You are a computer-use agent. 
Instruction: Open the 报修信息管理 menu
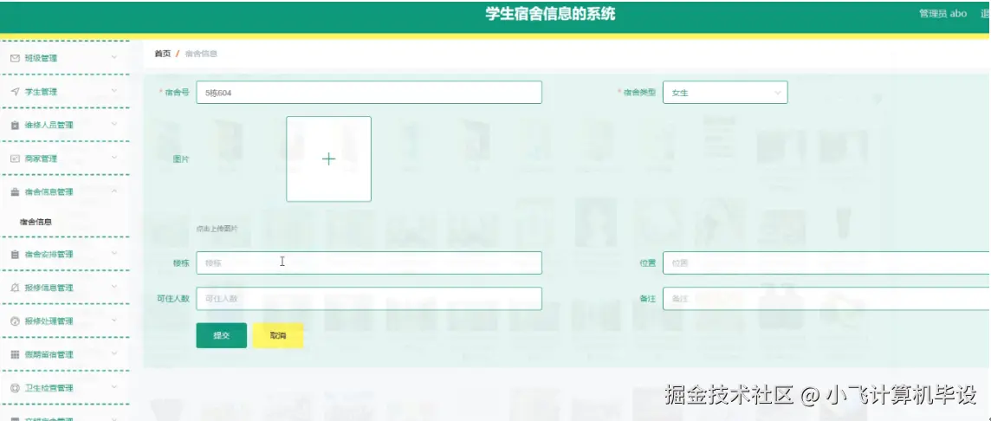pos(64,288)
